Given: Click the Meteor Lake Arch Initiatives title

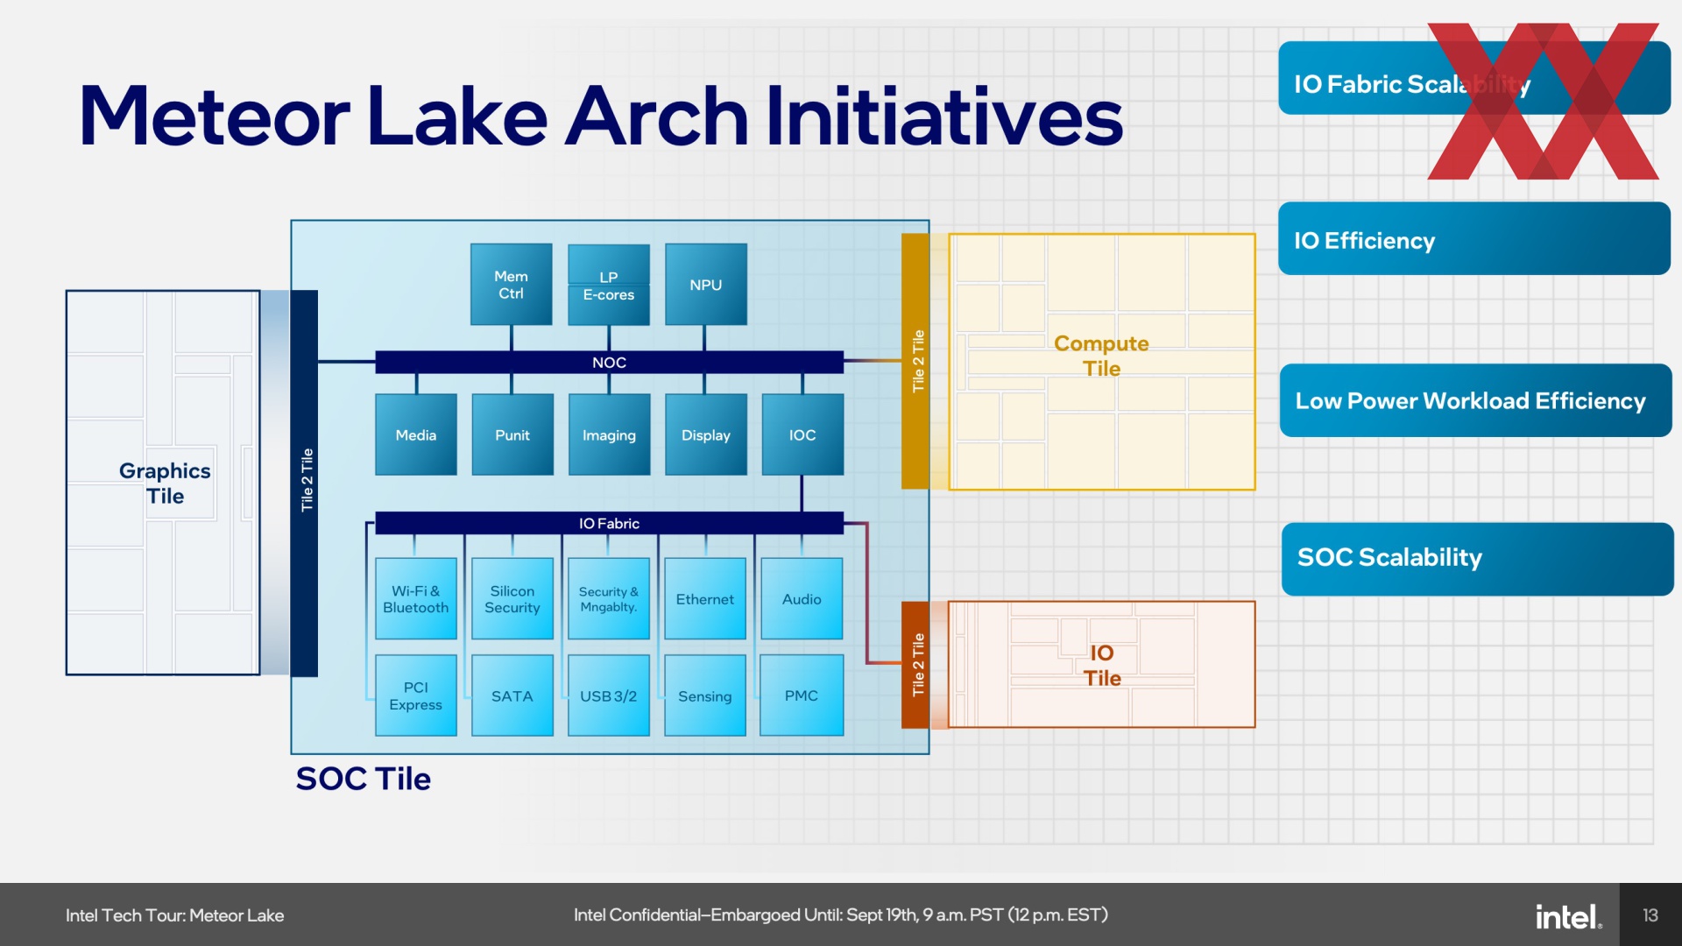Looking at the screenshot, I should pos(601,116).
